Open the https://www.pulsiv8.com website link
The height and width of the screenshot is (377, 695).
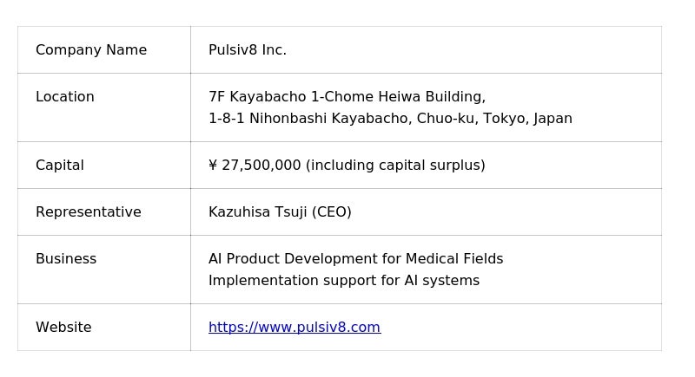pos(294,327)
